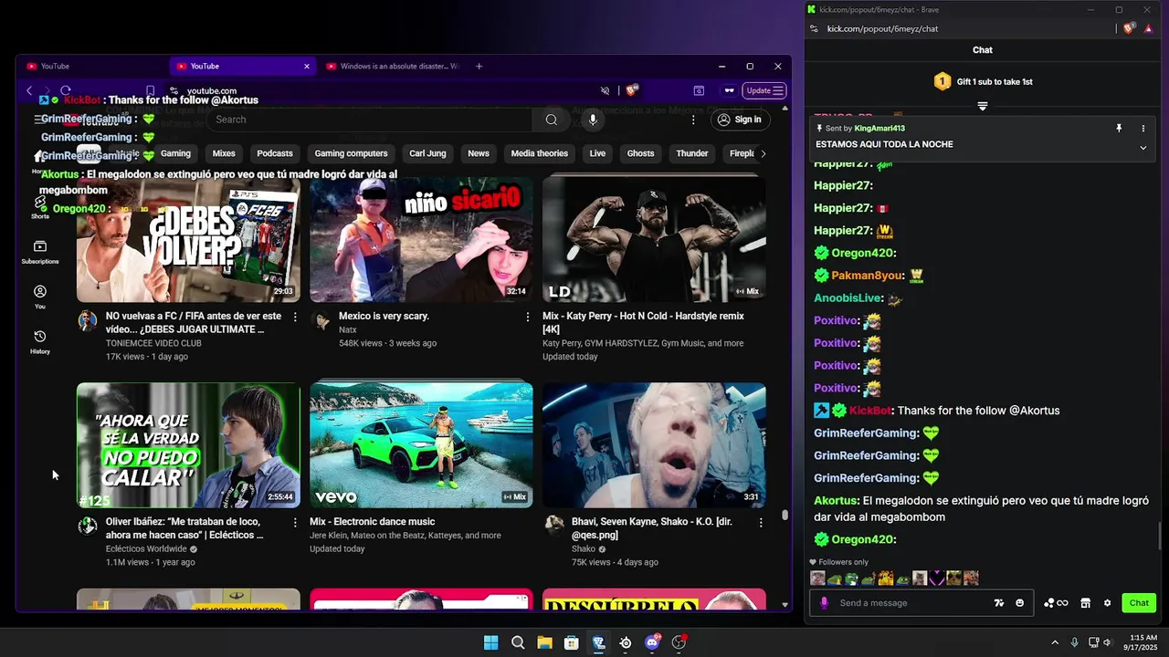Screen dimensions: 1169x657
Task: Select Thunder category chip
Action: (692, 153)
